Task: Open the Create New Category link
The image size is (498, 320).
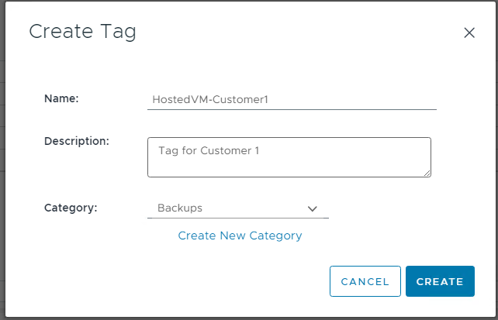Action: [x=240, y=236]
